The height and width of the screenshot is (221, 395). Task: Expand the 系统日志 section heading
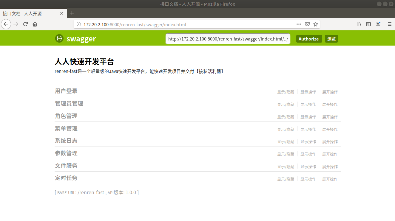66,141
